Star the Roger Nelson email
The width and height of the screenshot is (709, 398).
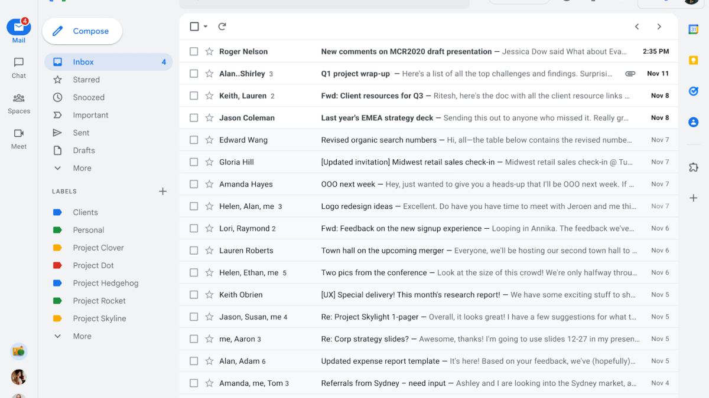pos(209,52)
